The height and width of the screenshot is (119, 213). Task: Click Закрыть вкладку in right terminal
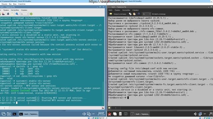120,14
